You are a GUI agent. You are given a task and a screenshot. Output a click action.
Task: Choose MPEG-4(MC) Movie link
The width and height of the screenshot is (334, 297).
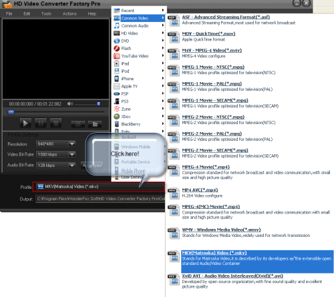click(x=211, y=207)
